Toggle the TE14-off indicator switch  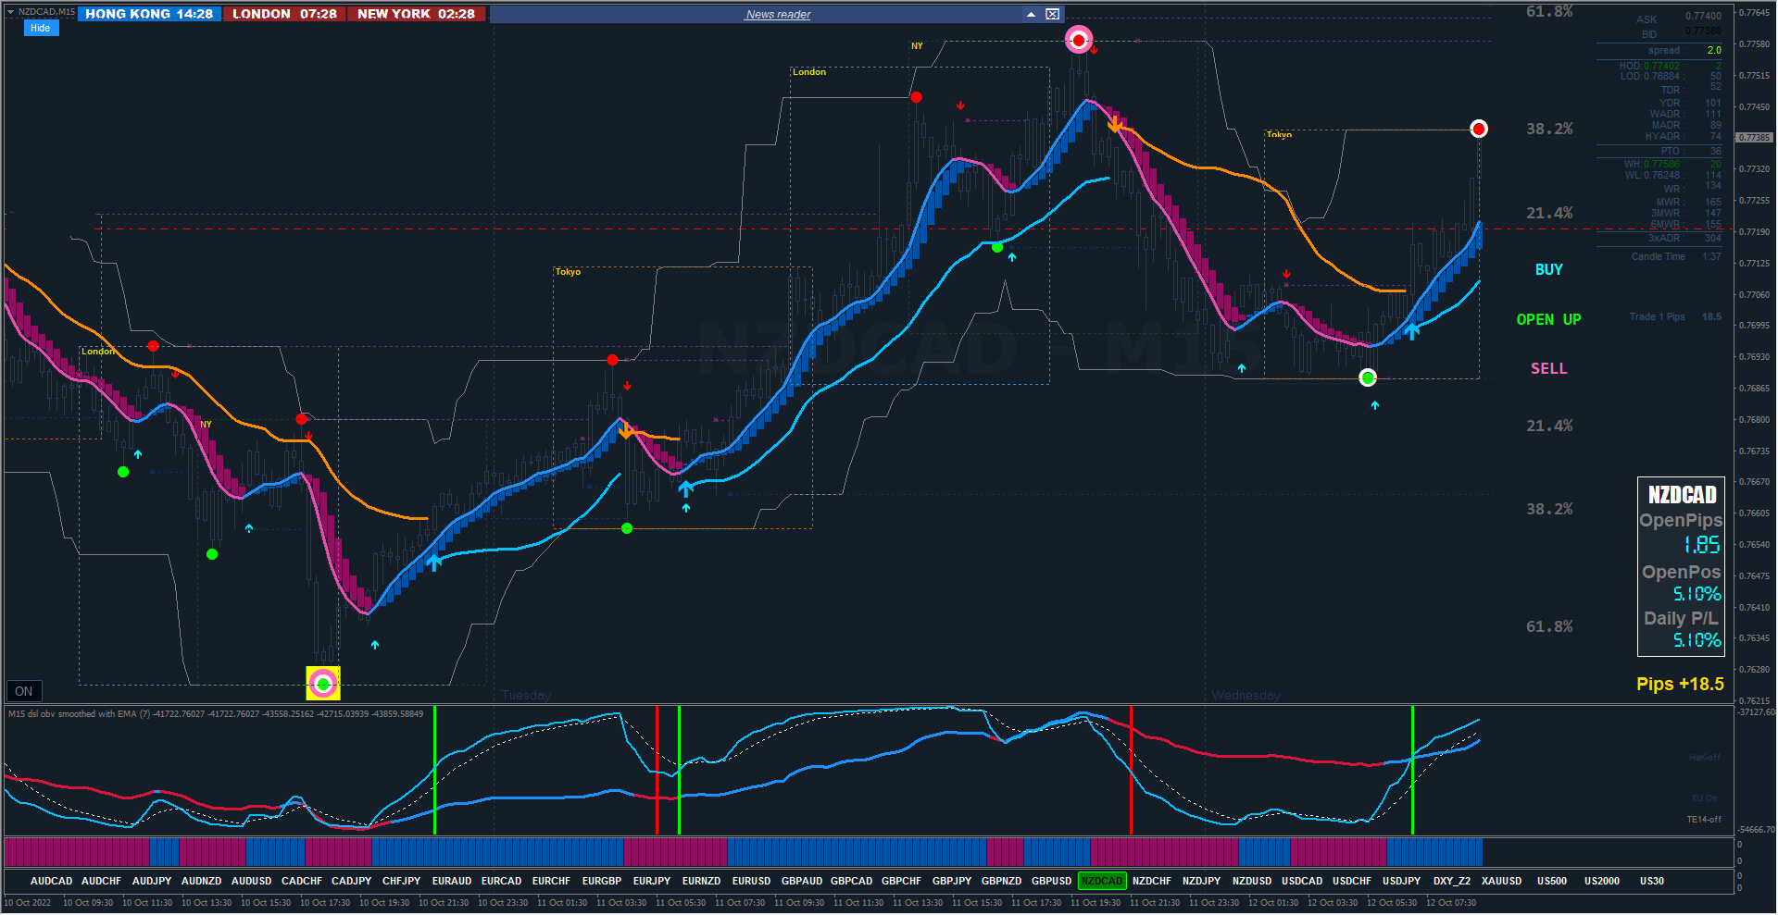1704,820
